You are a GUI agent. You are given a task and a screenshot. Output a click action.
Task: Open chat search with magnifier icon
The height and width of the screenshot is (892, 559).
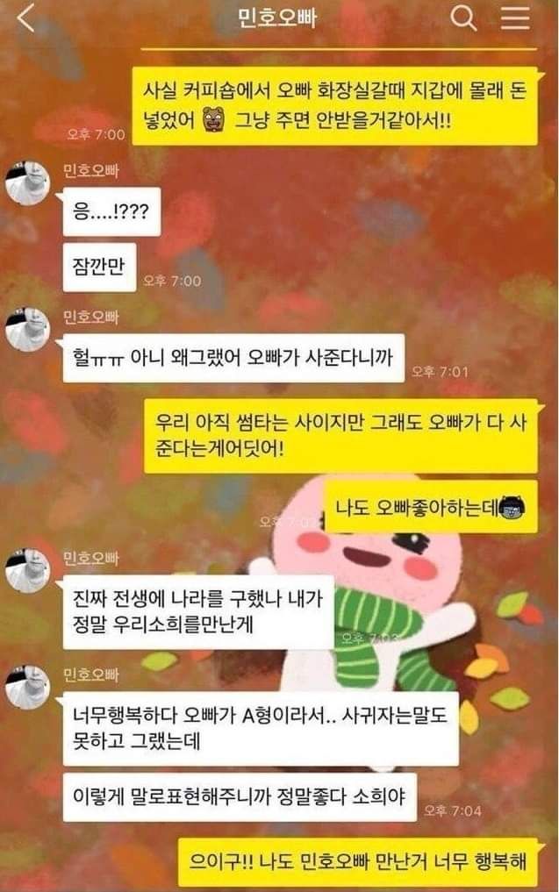coord(463,18)
